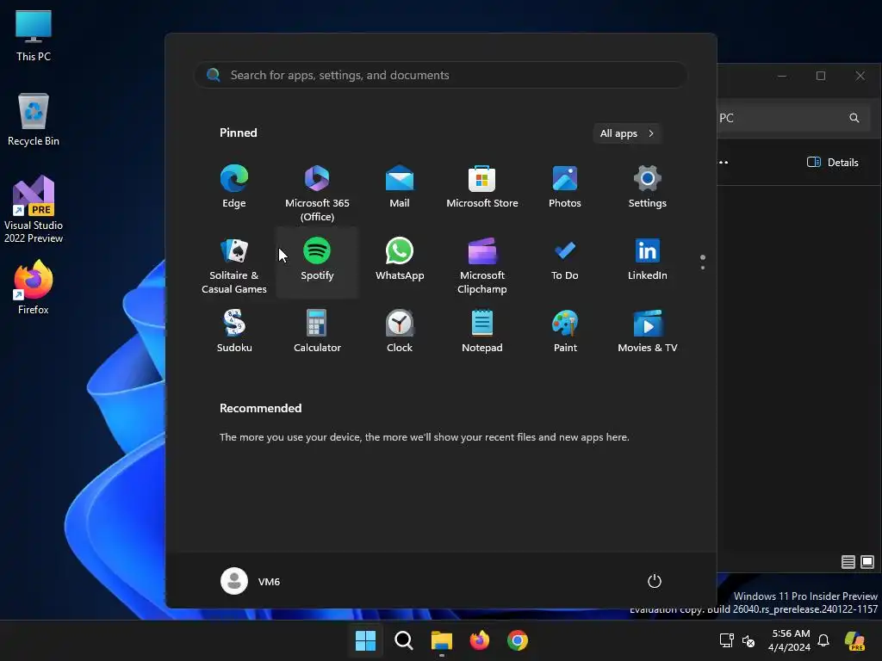Toggle Details pane in File Explorer
The image size is (882, 661).
pos(833,163)
